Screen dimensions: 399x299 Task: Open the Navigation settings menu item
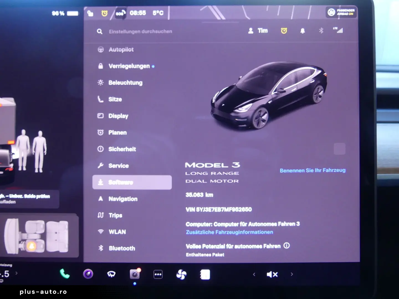click(x=123, y=199)
